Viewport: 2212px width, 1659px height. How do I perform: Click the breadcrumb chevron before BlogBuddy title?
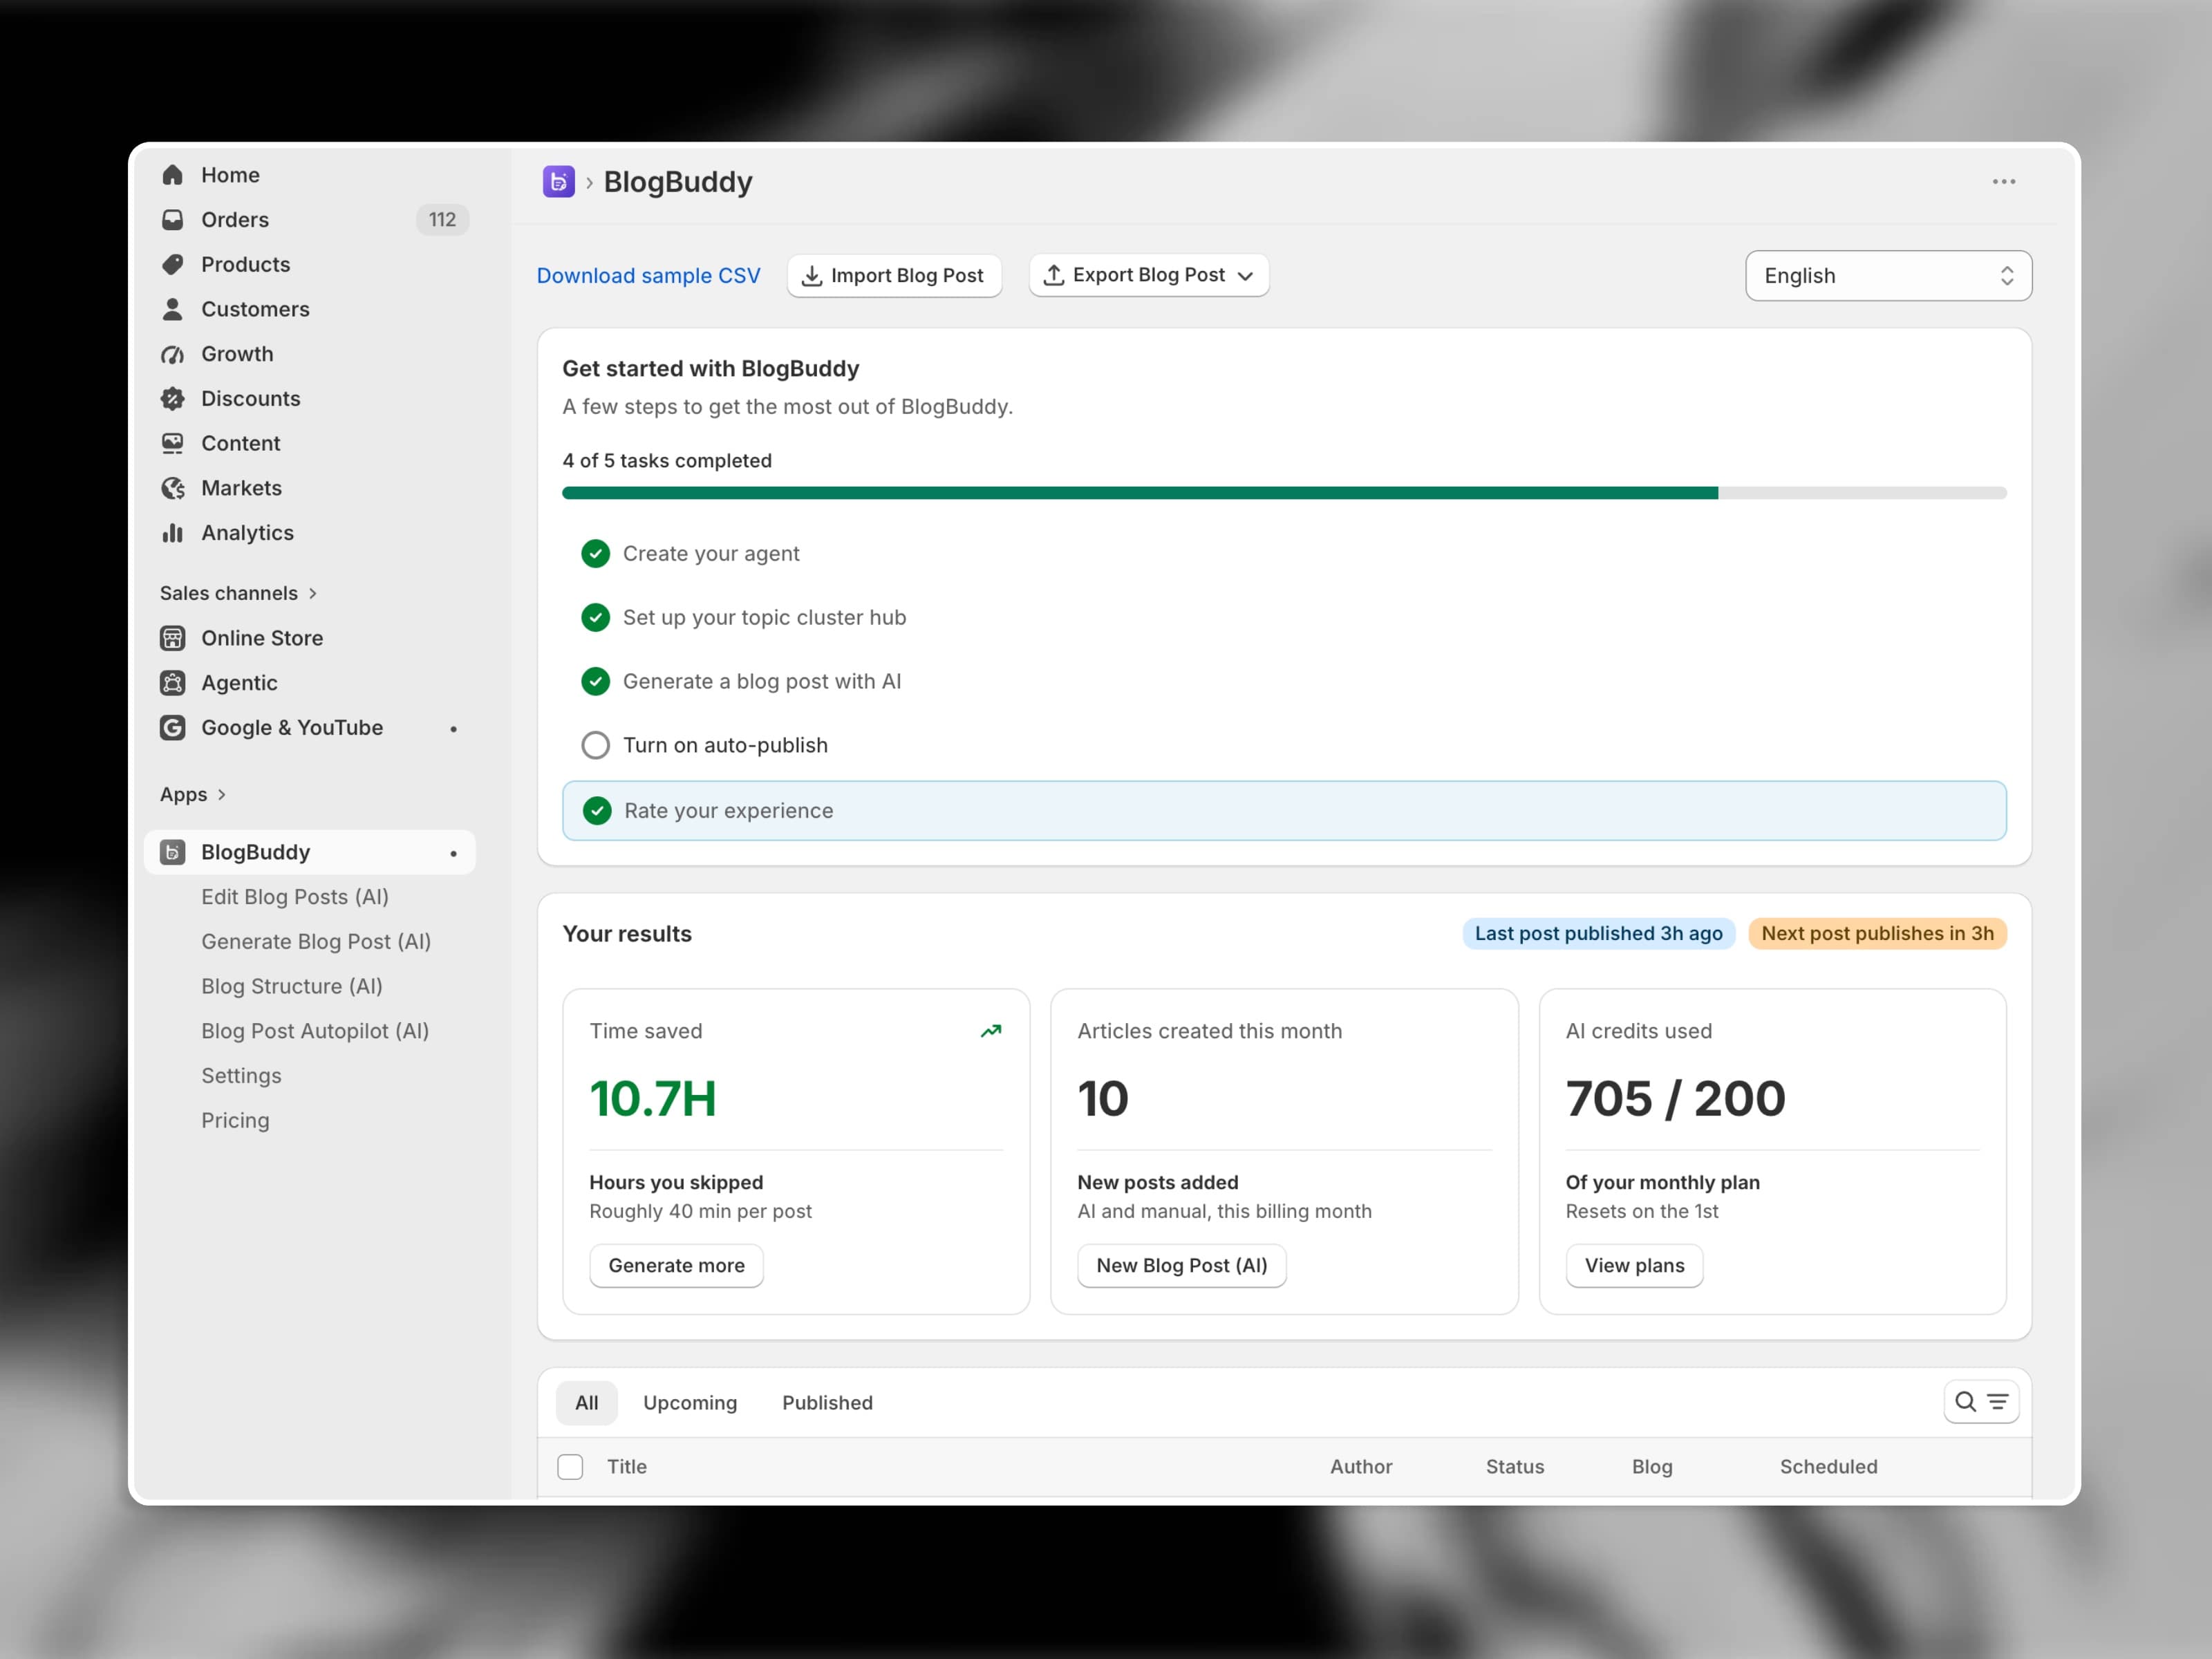pyautogui.click(x=590, y=182)
